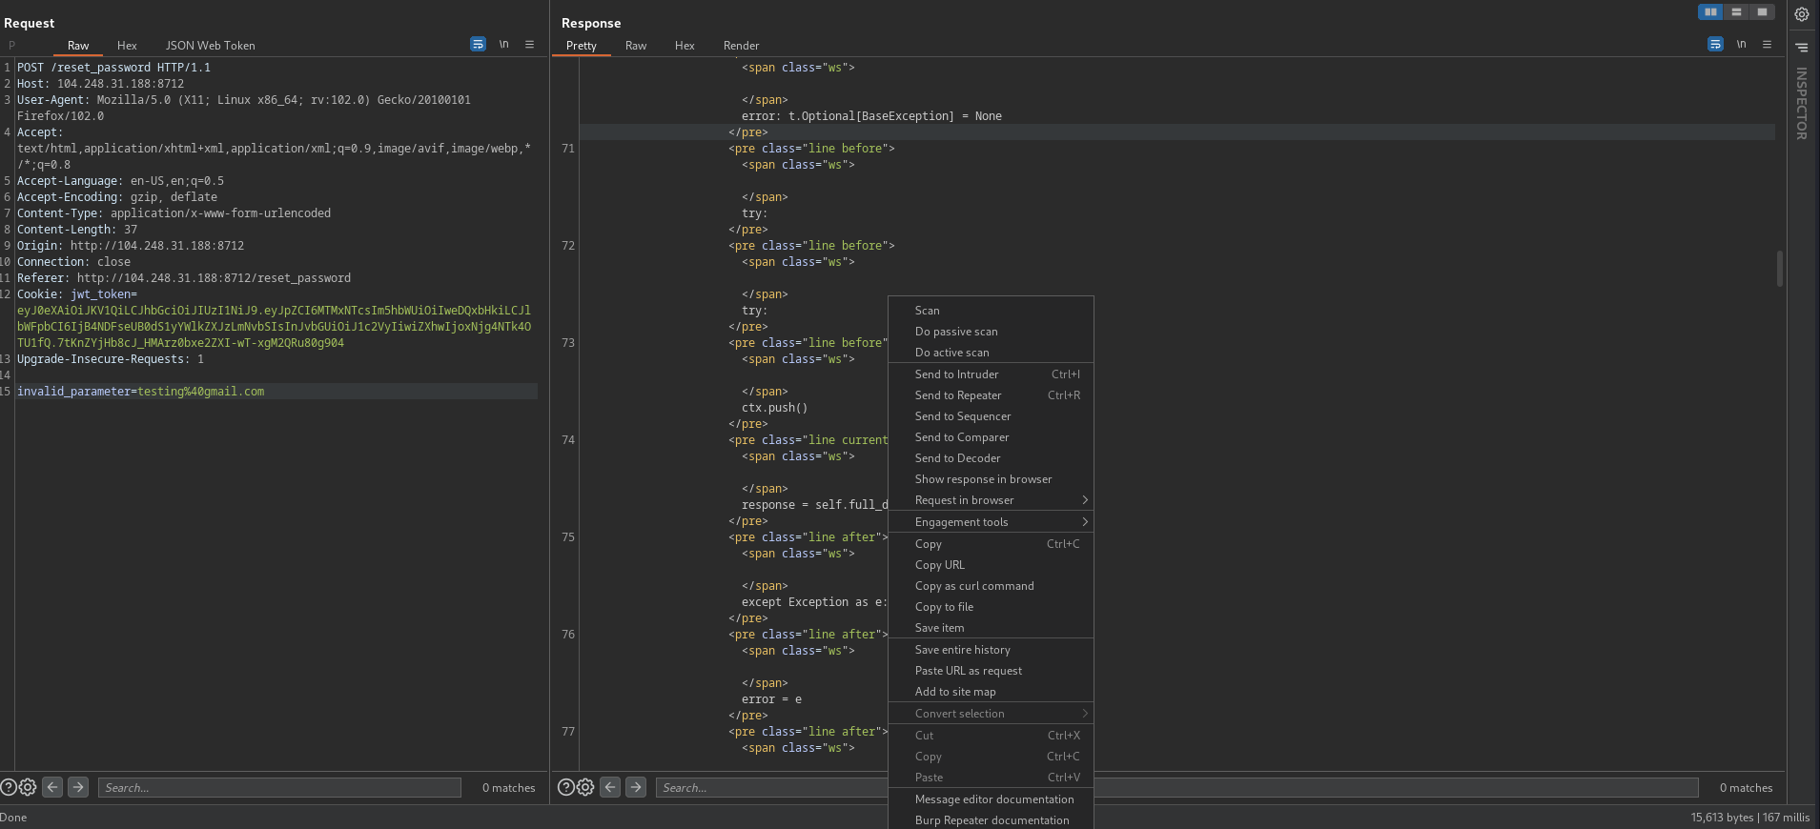Click Cut in context menu
The image size is (1820, 829).
coord(991,736)
